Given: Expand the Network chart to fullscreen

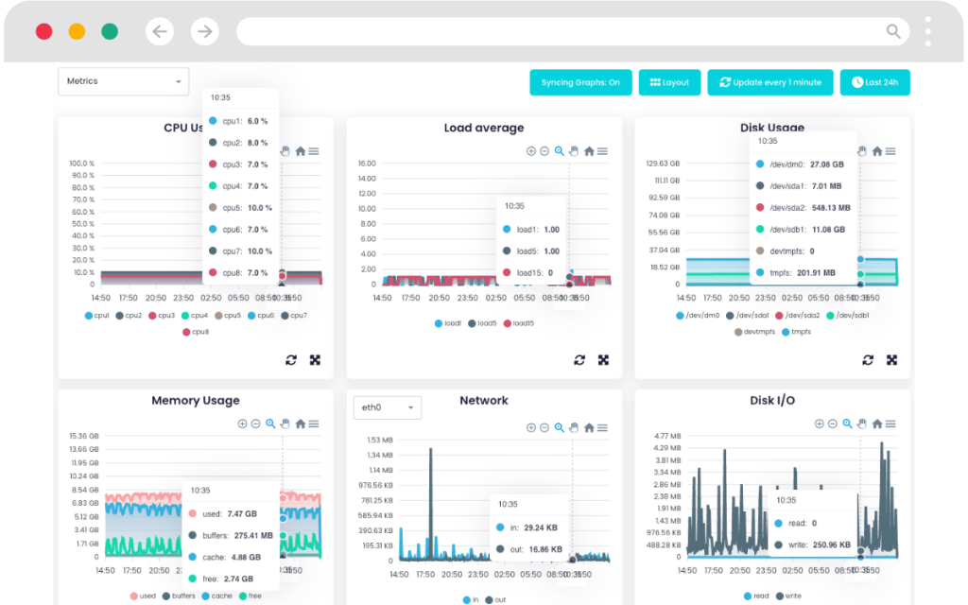Looking at the screenshot, I should (x=604, y=602).
